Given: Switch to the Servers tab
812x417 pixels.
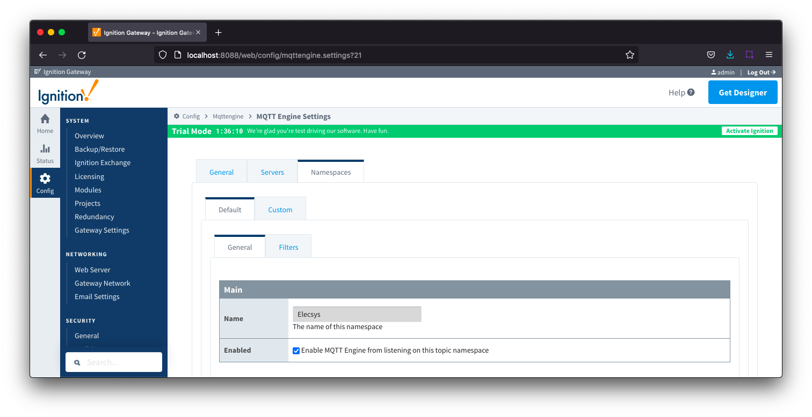Looking at the screenshot, I should (272, 172).
